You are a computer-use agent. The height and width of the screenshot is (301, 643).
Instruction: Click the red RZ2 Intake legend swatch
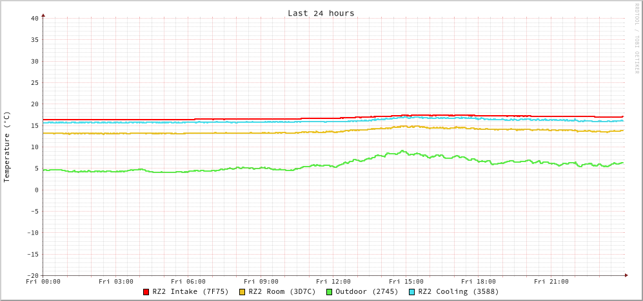146,292
